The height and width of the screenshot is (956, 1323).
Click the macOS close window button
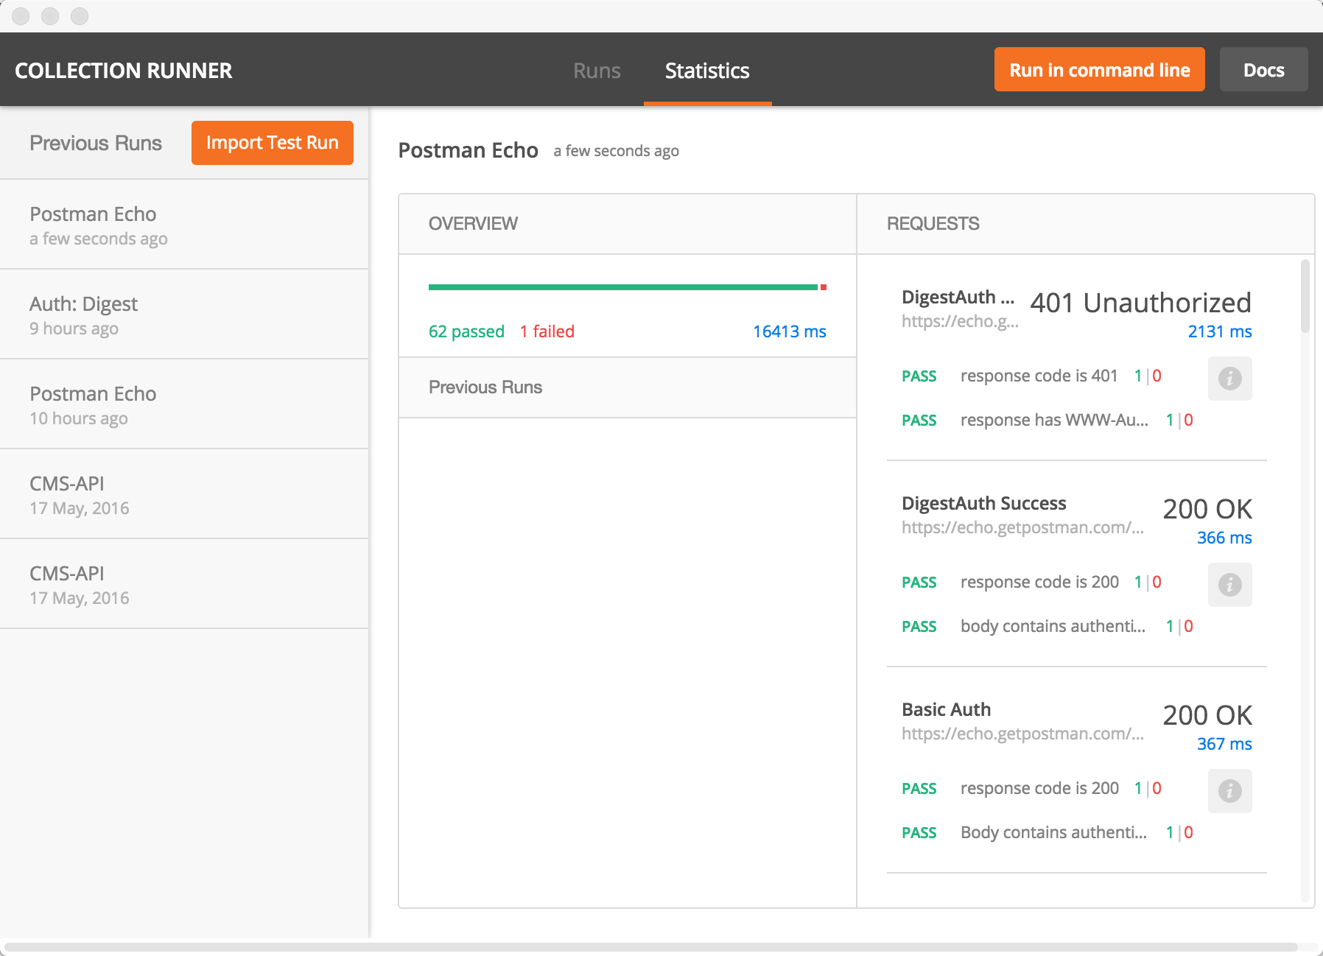21,16
